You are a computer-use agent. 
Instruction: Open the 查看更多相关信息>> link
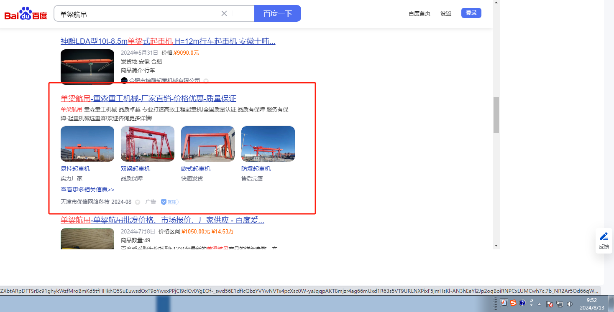tap(87, 190)
